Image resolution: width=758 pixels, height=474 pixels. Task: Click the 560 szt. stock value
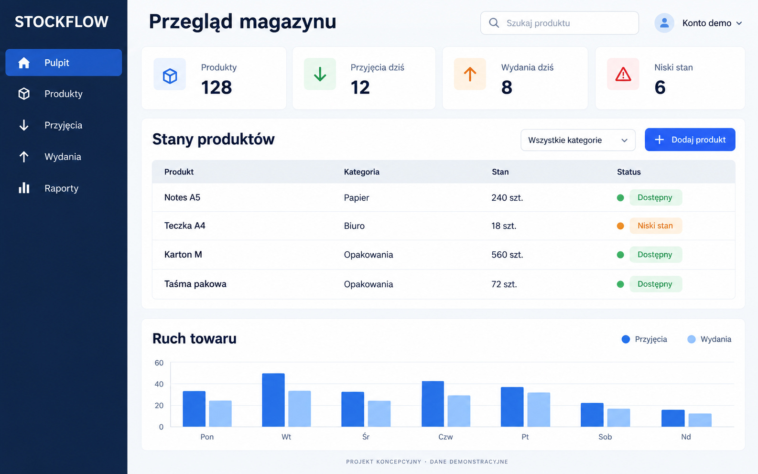click(507, 255)
